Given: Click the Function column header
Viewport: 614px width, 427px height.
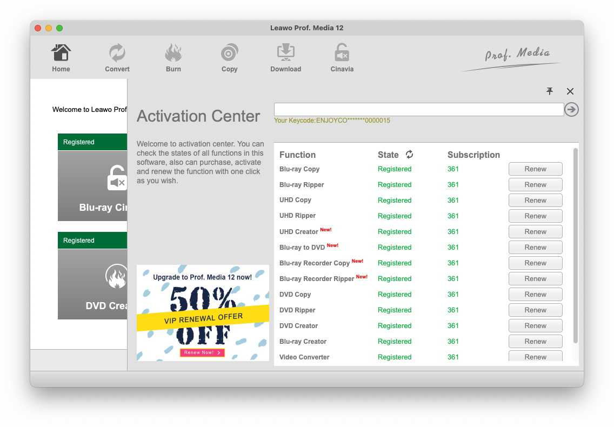Looking at the screenshot, I should pos(297,155).
